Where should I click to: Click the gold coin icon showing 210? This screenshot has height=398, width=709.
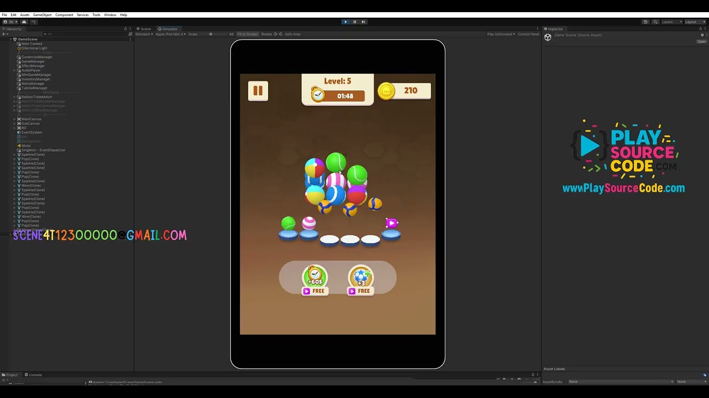coord(387,91)
